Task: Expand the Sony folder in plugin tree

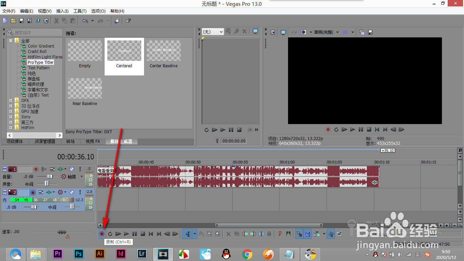Action: pos(11,117)
